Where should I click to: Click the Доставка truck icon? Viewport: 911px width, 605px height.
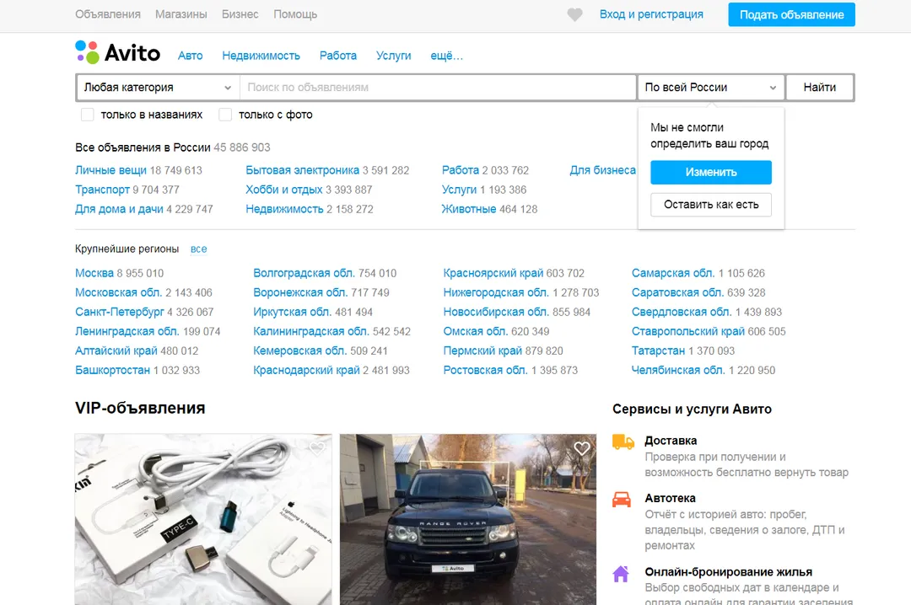tap(623, 442)
